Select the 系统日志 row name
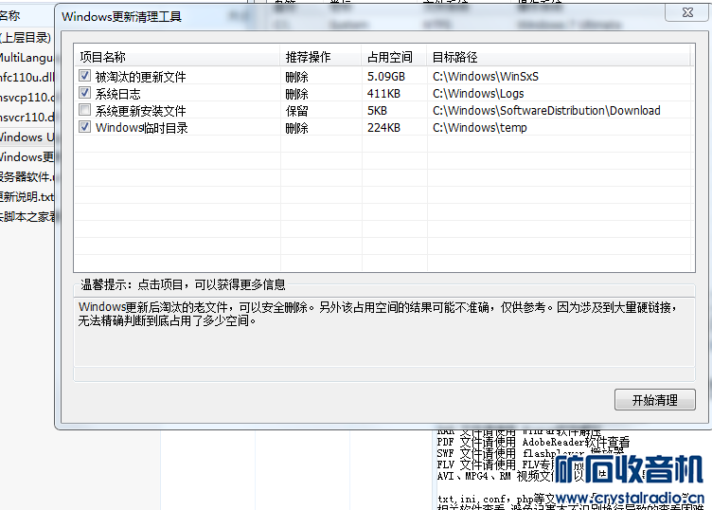 click(x=118, y=94)
